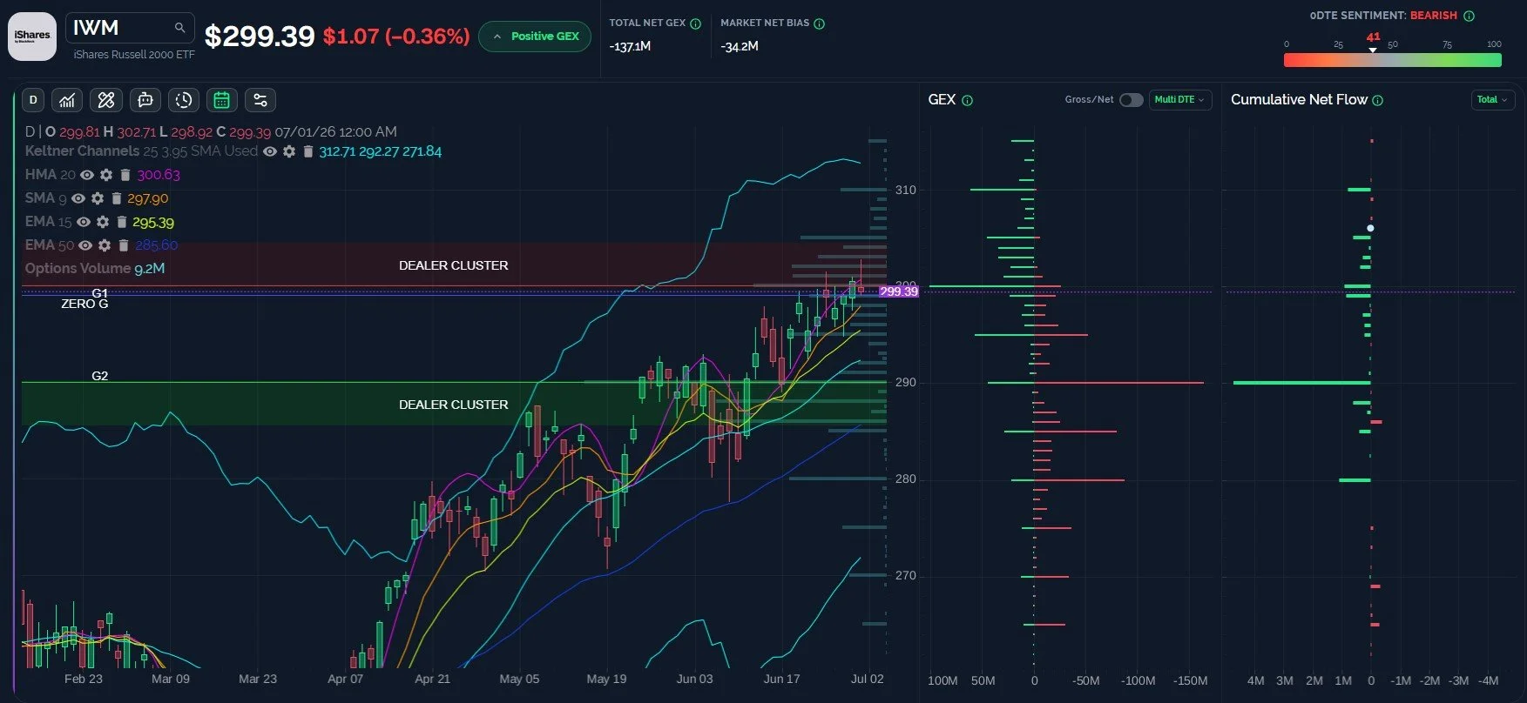This screenshot has width=1527, height=703.
Task: Click the SMA 9 indicator name
Action: pos(45,198)
